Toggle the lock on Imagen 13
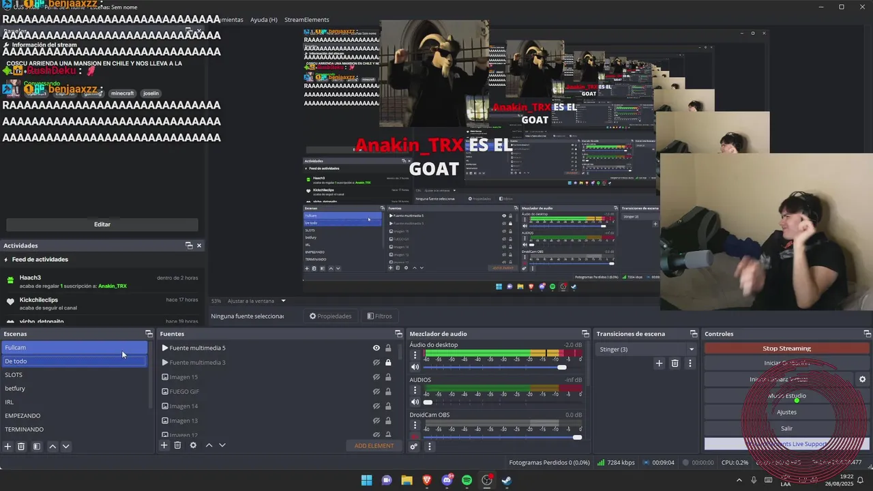Viewport: 873px width, 491px height. coord(388,421)
